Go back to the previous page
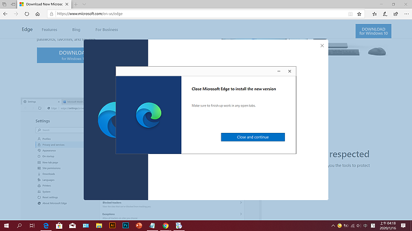This screenshot has height=231, width=412. [5, 14]
